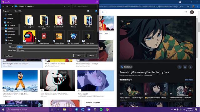Open the Goku GIF thumbnail
The width and height of the screenshot is (200, 112).
coord(20,81)
